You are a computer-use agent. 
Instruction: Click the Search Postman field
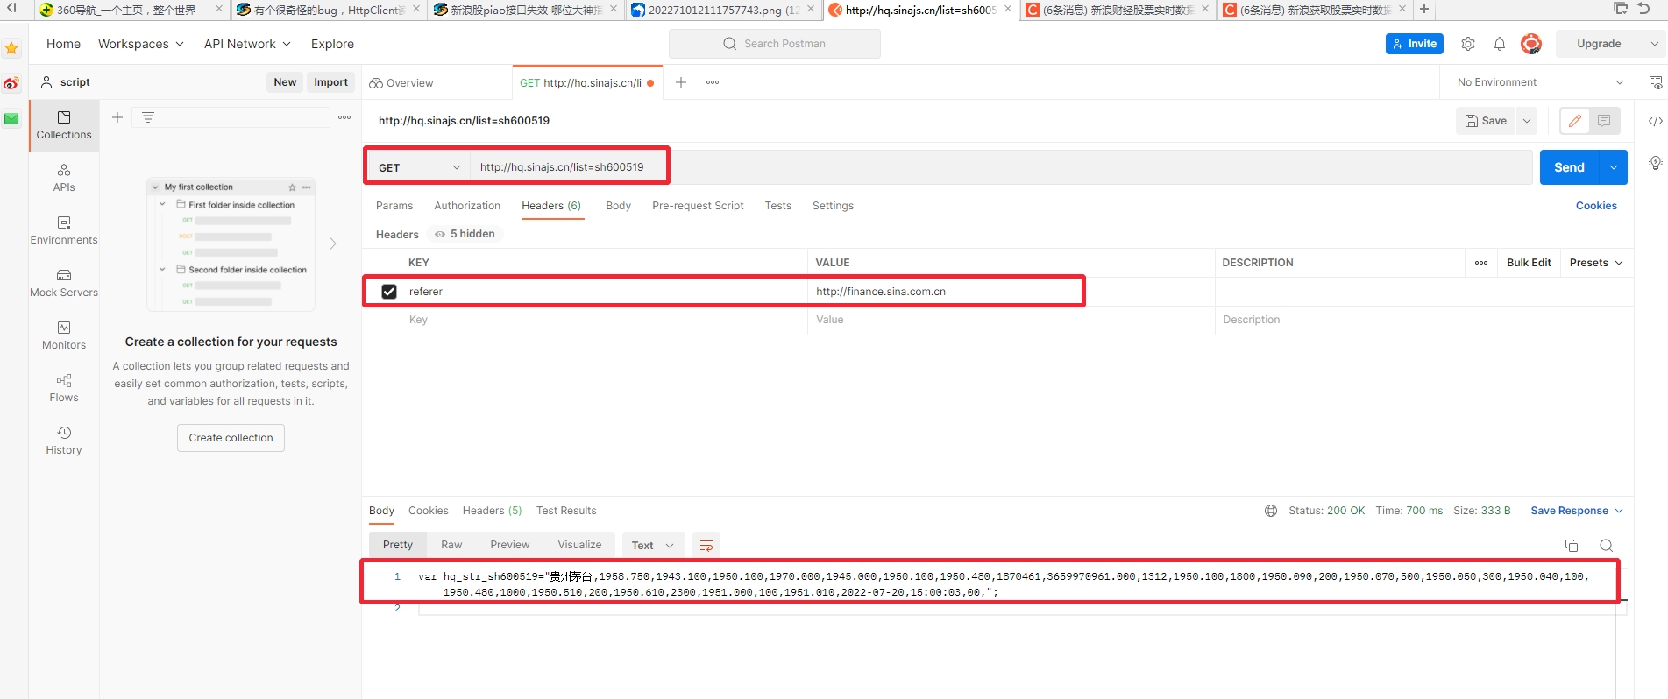[775, 44]
